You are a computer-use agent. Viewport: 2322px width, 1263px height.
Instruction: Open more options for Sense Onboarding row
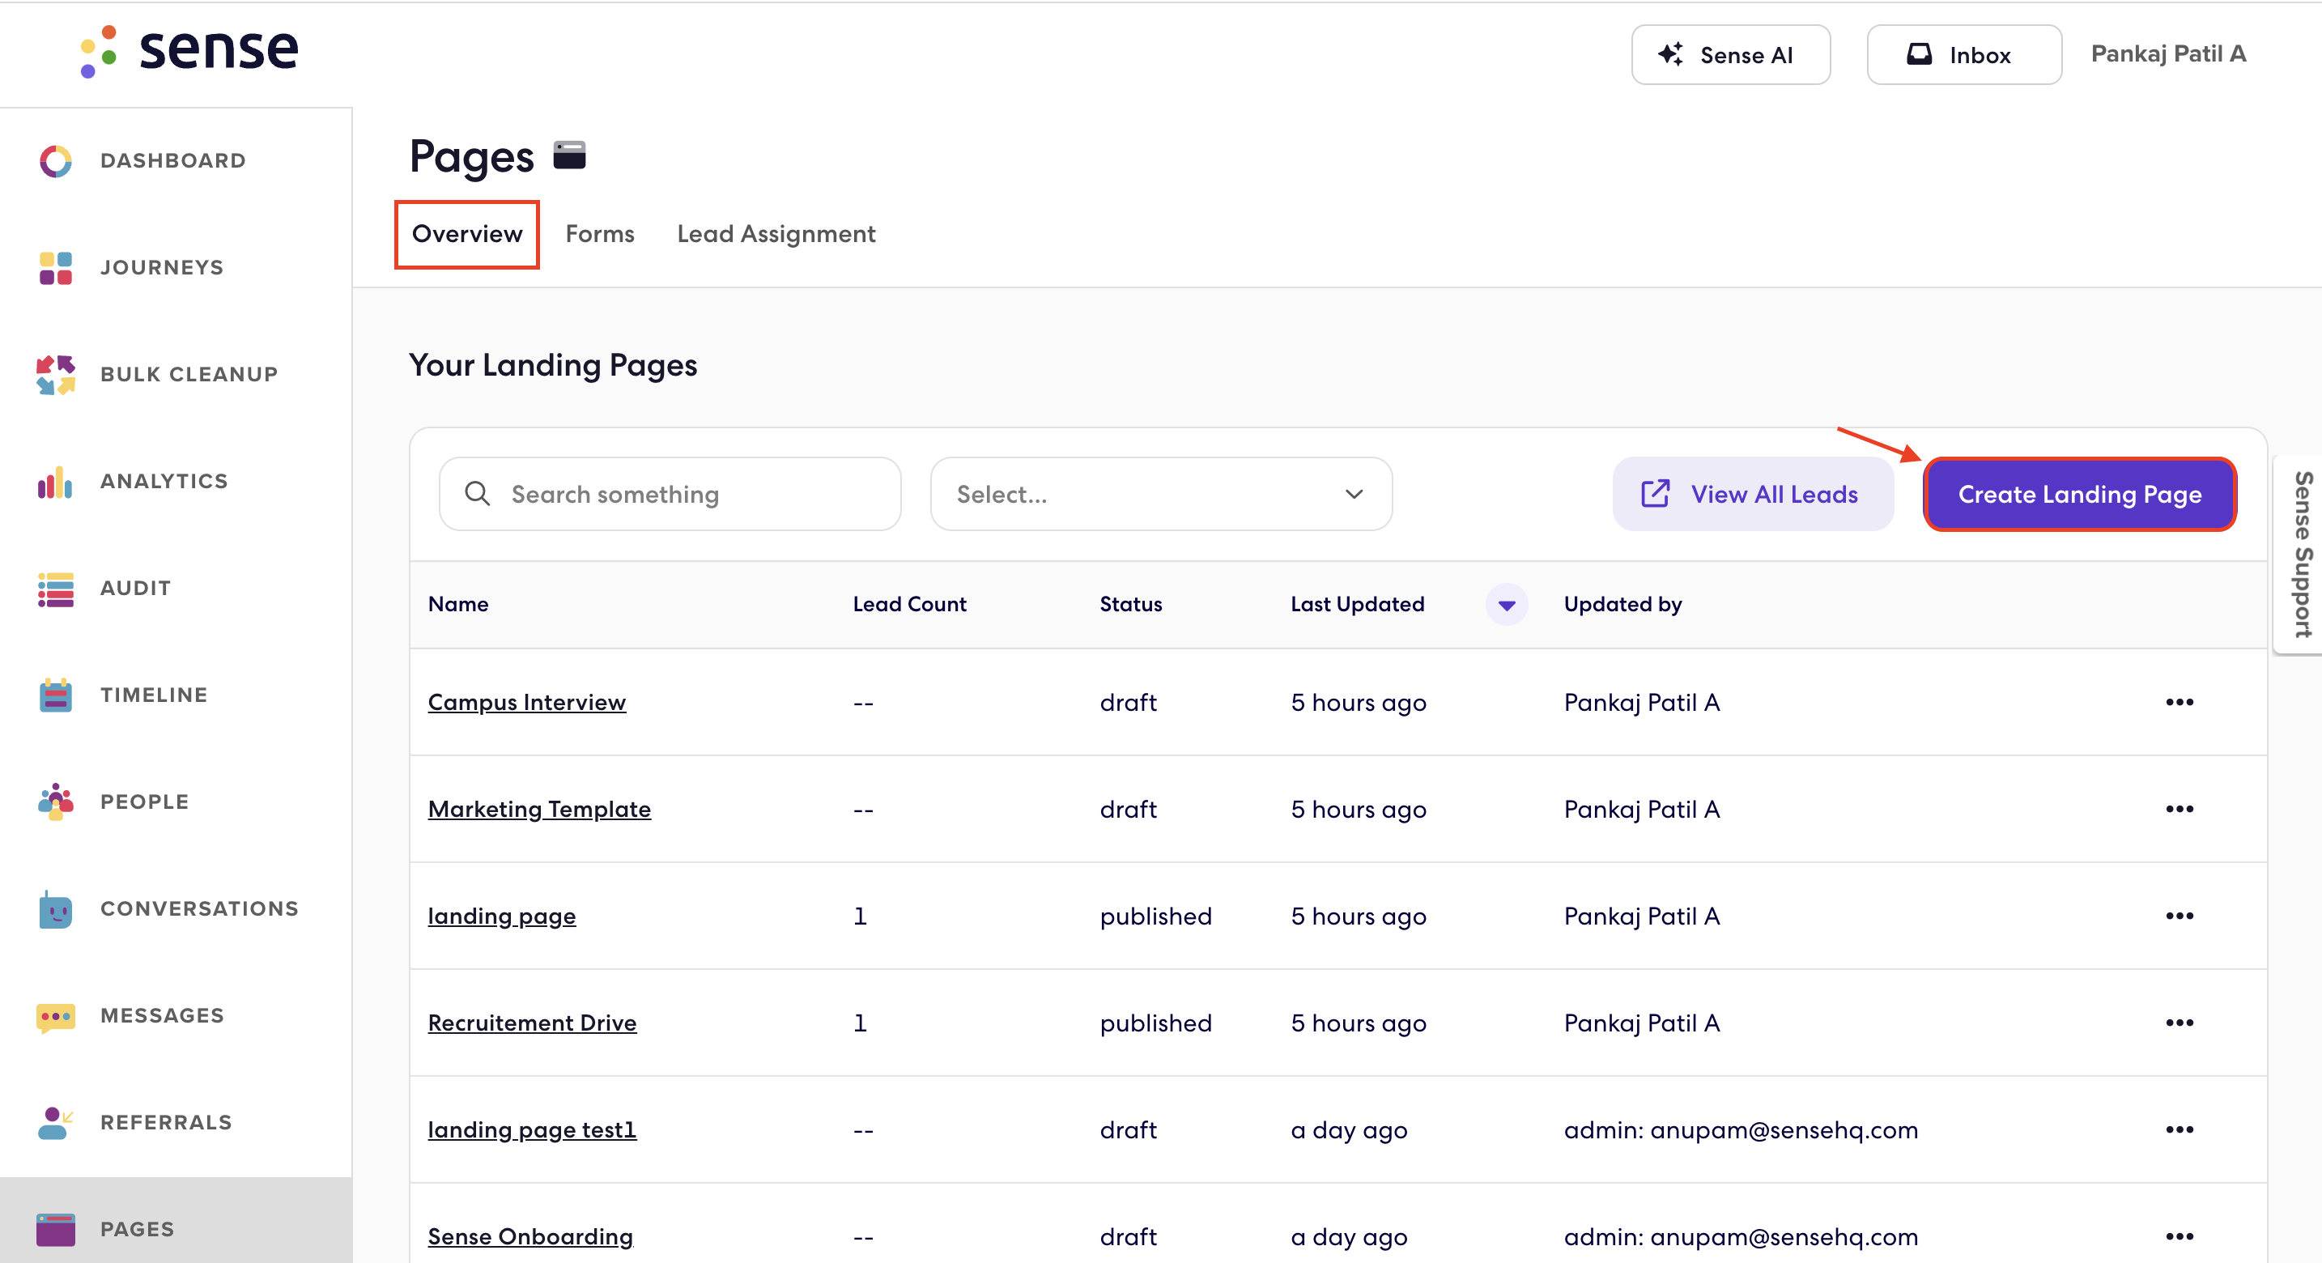click(2179, 1236)
